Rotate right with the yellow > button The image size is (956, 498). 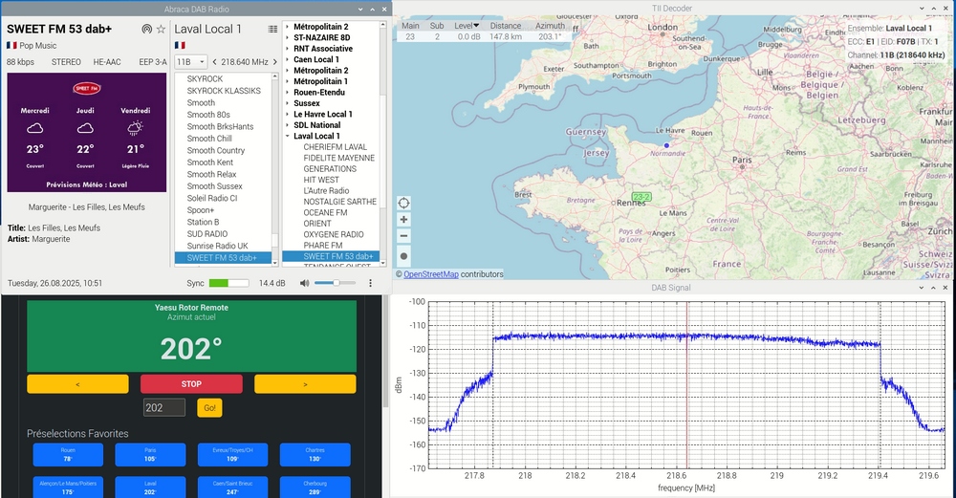(x=305, y=384)
